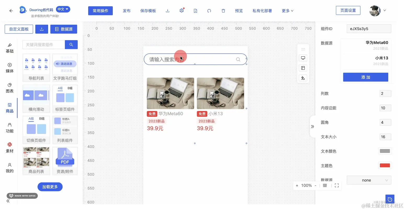Go back using the left arrow icon
The image size is (405, 210).
click(x=11, y=11)
